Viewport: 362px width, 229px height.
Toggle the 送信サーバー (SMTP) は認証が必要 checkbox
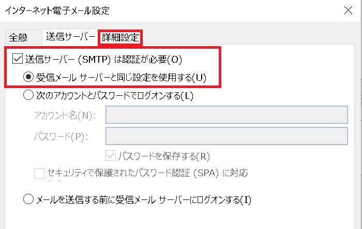[x=17, y=59]
